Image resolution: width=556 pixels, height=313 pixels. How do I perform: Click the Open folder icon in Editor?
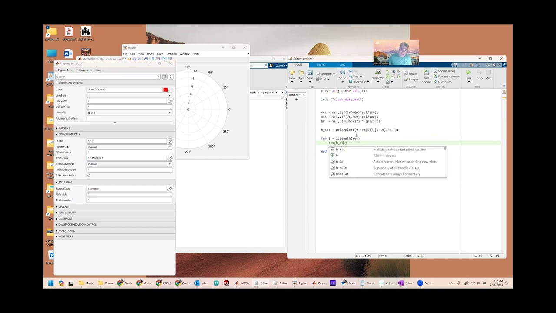click(301, 73)
